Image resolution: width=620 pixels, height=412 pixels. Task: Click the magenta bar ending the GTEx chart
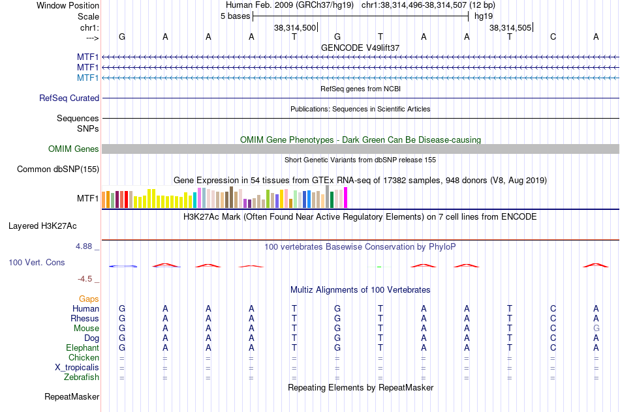(346, 198)
